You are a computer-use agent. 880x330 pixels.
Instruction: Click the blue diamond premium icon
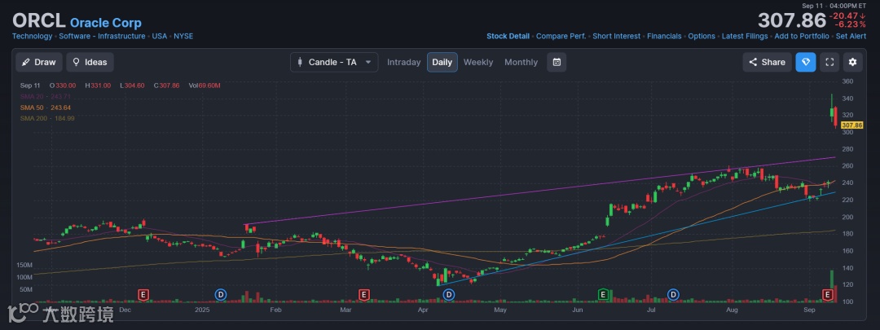tap(806, 62)
